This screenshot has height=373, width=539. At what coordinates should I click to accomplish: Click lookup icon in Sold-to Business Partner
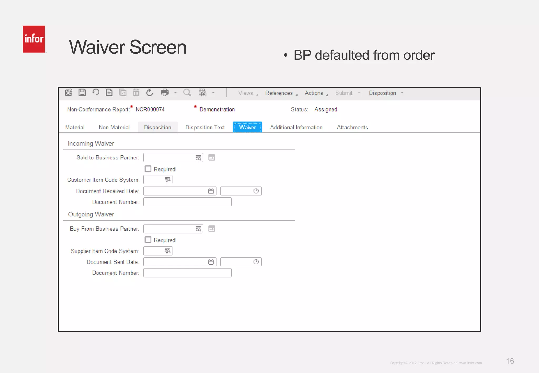tap(198, 158)
